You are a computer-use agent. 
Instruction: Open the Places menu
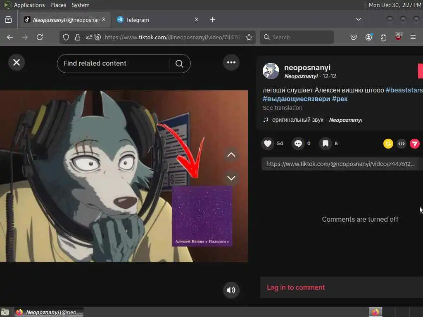coord(58,5)
